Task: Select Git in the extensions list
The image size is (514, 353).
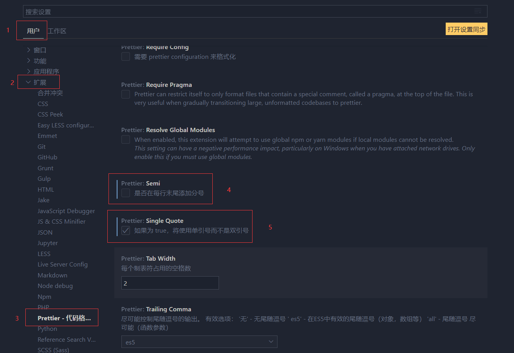Action: [42, 146]
